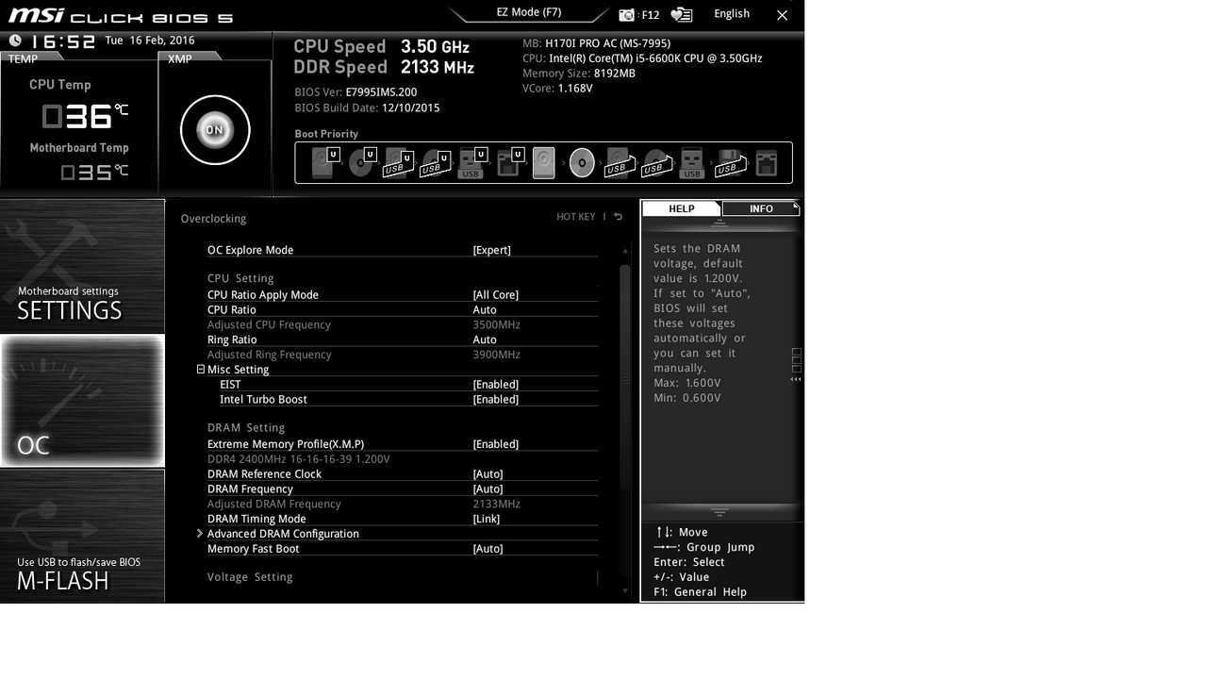The width and height of the screenshot is (1207, 679).
Task: Click the BIOS Ver E7995IMS.200 text
Action: tap(355, 92)
